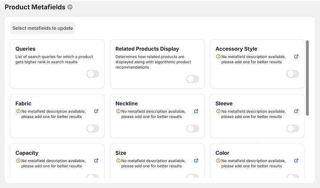Screen dimensions: 320x188
Task: Enable the Fabric metafield switch
Action: pos(93,129)
